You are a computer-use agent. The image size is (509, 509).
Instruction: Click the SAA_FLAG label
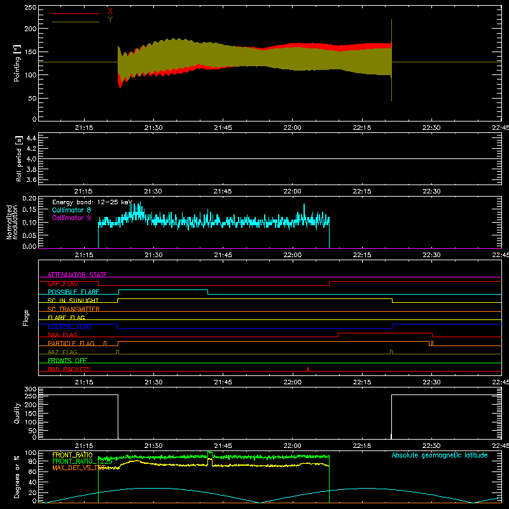(62, 335)
